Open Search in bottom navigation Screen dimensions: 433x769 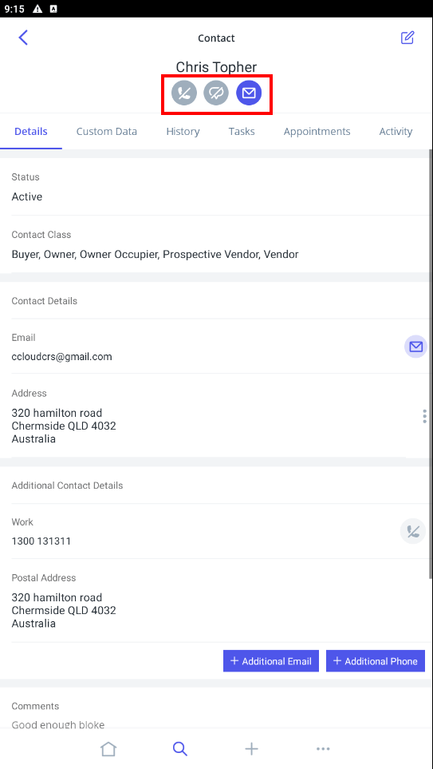pyautogui.click(x=179, y=749)
